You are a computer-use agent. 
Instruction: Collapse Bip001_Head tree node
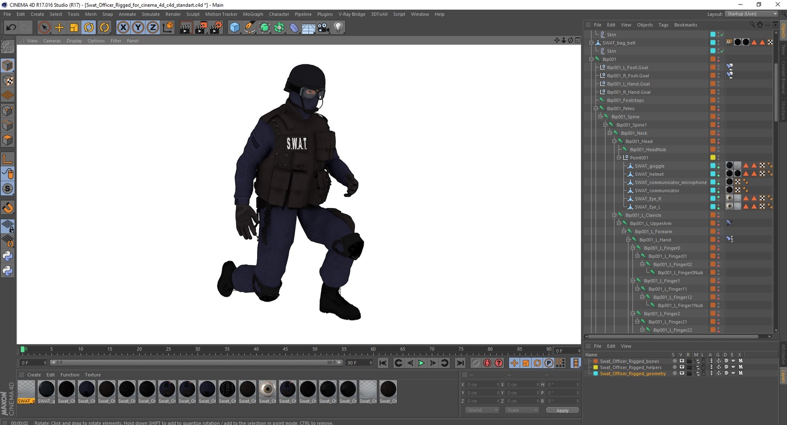click(614, 141)
